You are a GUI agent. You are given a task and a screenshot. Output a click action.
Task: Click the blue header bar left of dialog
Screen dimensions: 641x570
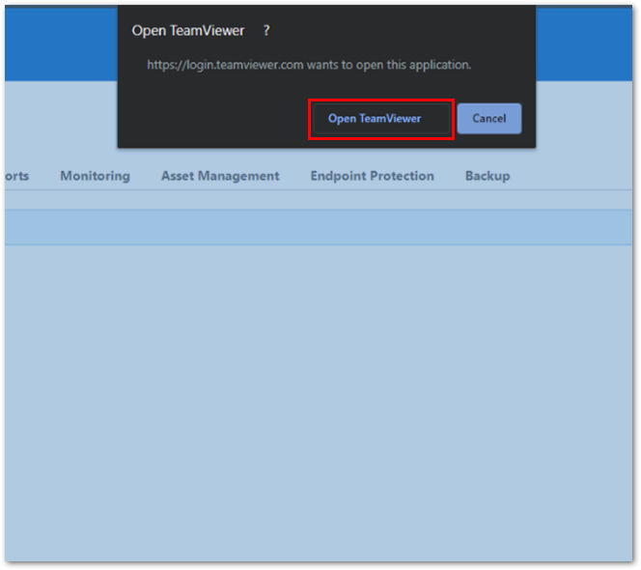(x=62, y=43)
